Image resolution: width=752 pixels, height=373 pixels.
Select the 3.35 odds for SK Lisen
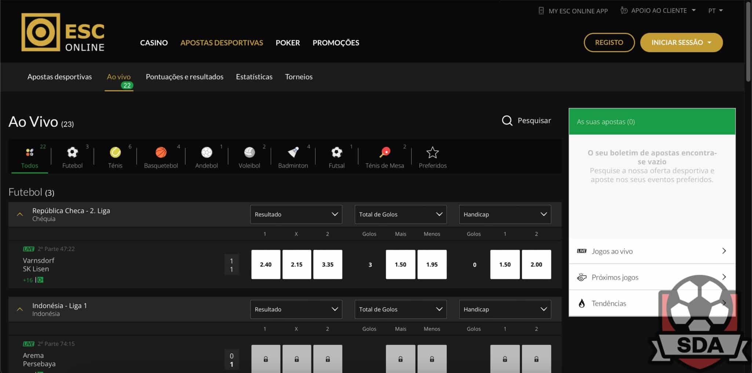tap(328, 265)
